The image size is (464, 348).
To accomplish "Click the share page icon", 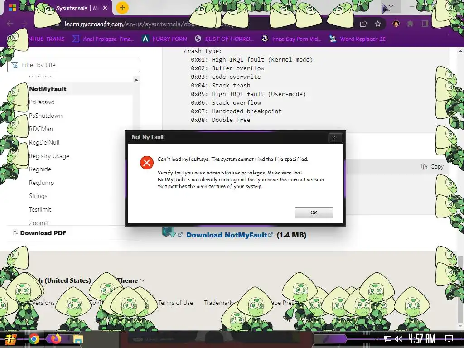I will tap(363, 24).
